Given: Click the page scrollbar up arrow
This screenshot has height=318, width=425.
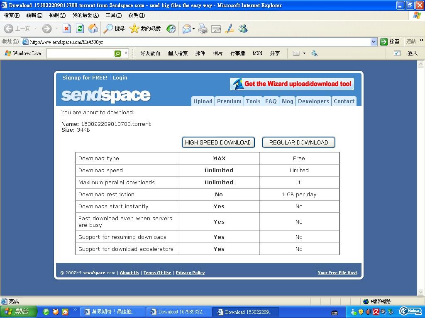Looking at the screenshot, I should pyautogui.click(x=421, y=64).
